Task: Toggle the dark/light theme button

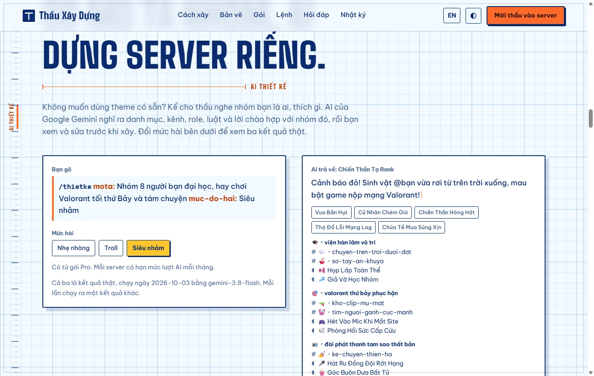Action: (473, 15)
